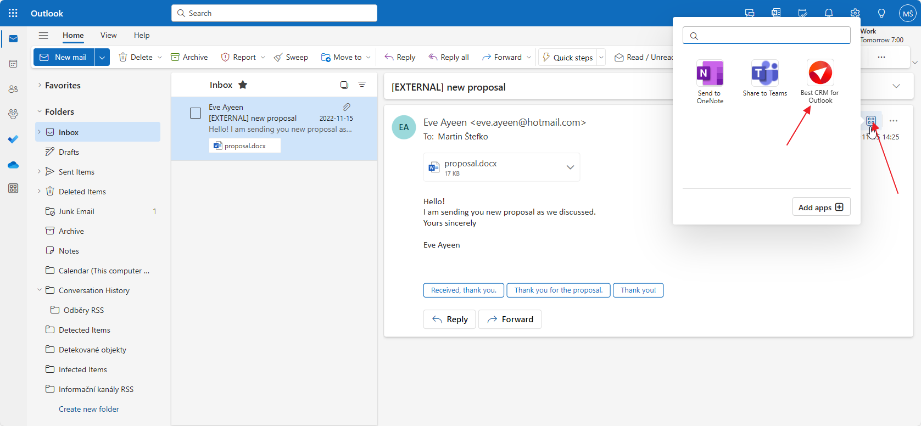Choose 'Thank you for the proposal.' reply
The width and height of the screenshot is (921, 426).
[559, 290]
